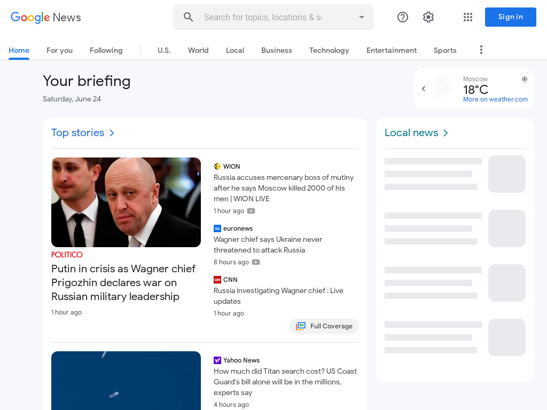Click the Yahoo News source icon
Image resolution: width=547 pixels, height=410 pixels.
(x=217, y=360)
